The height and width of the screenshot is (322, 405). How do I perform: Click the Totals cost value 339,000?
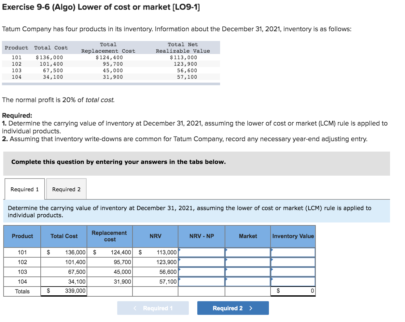pos(64,291)
